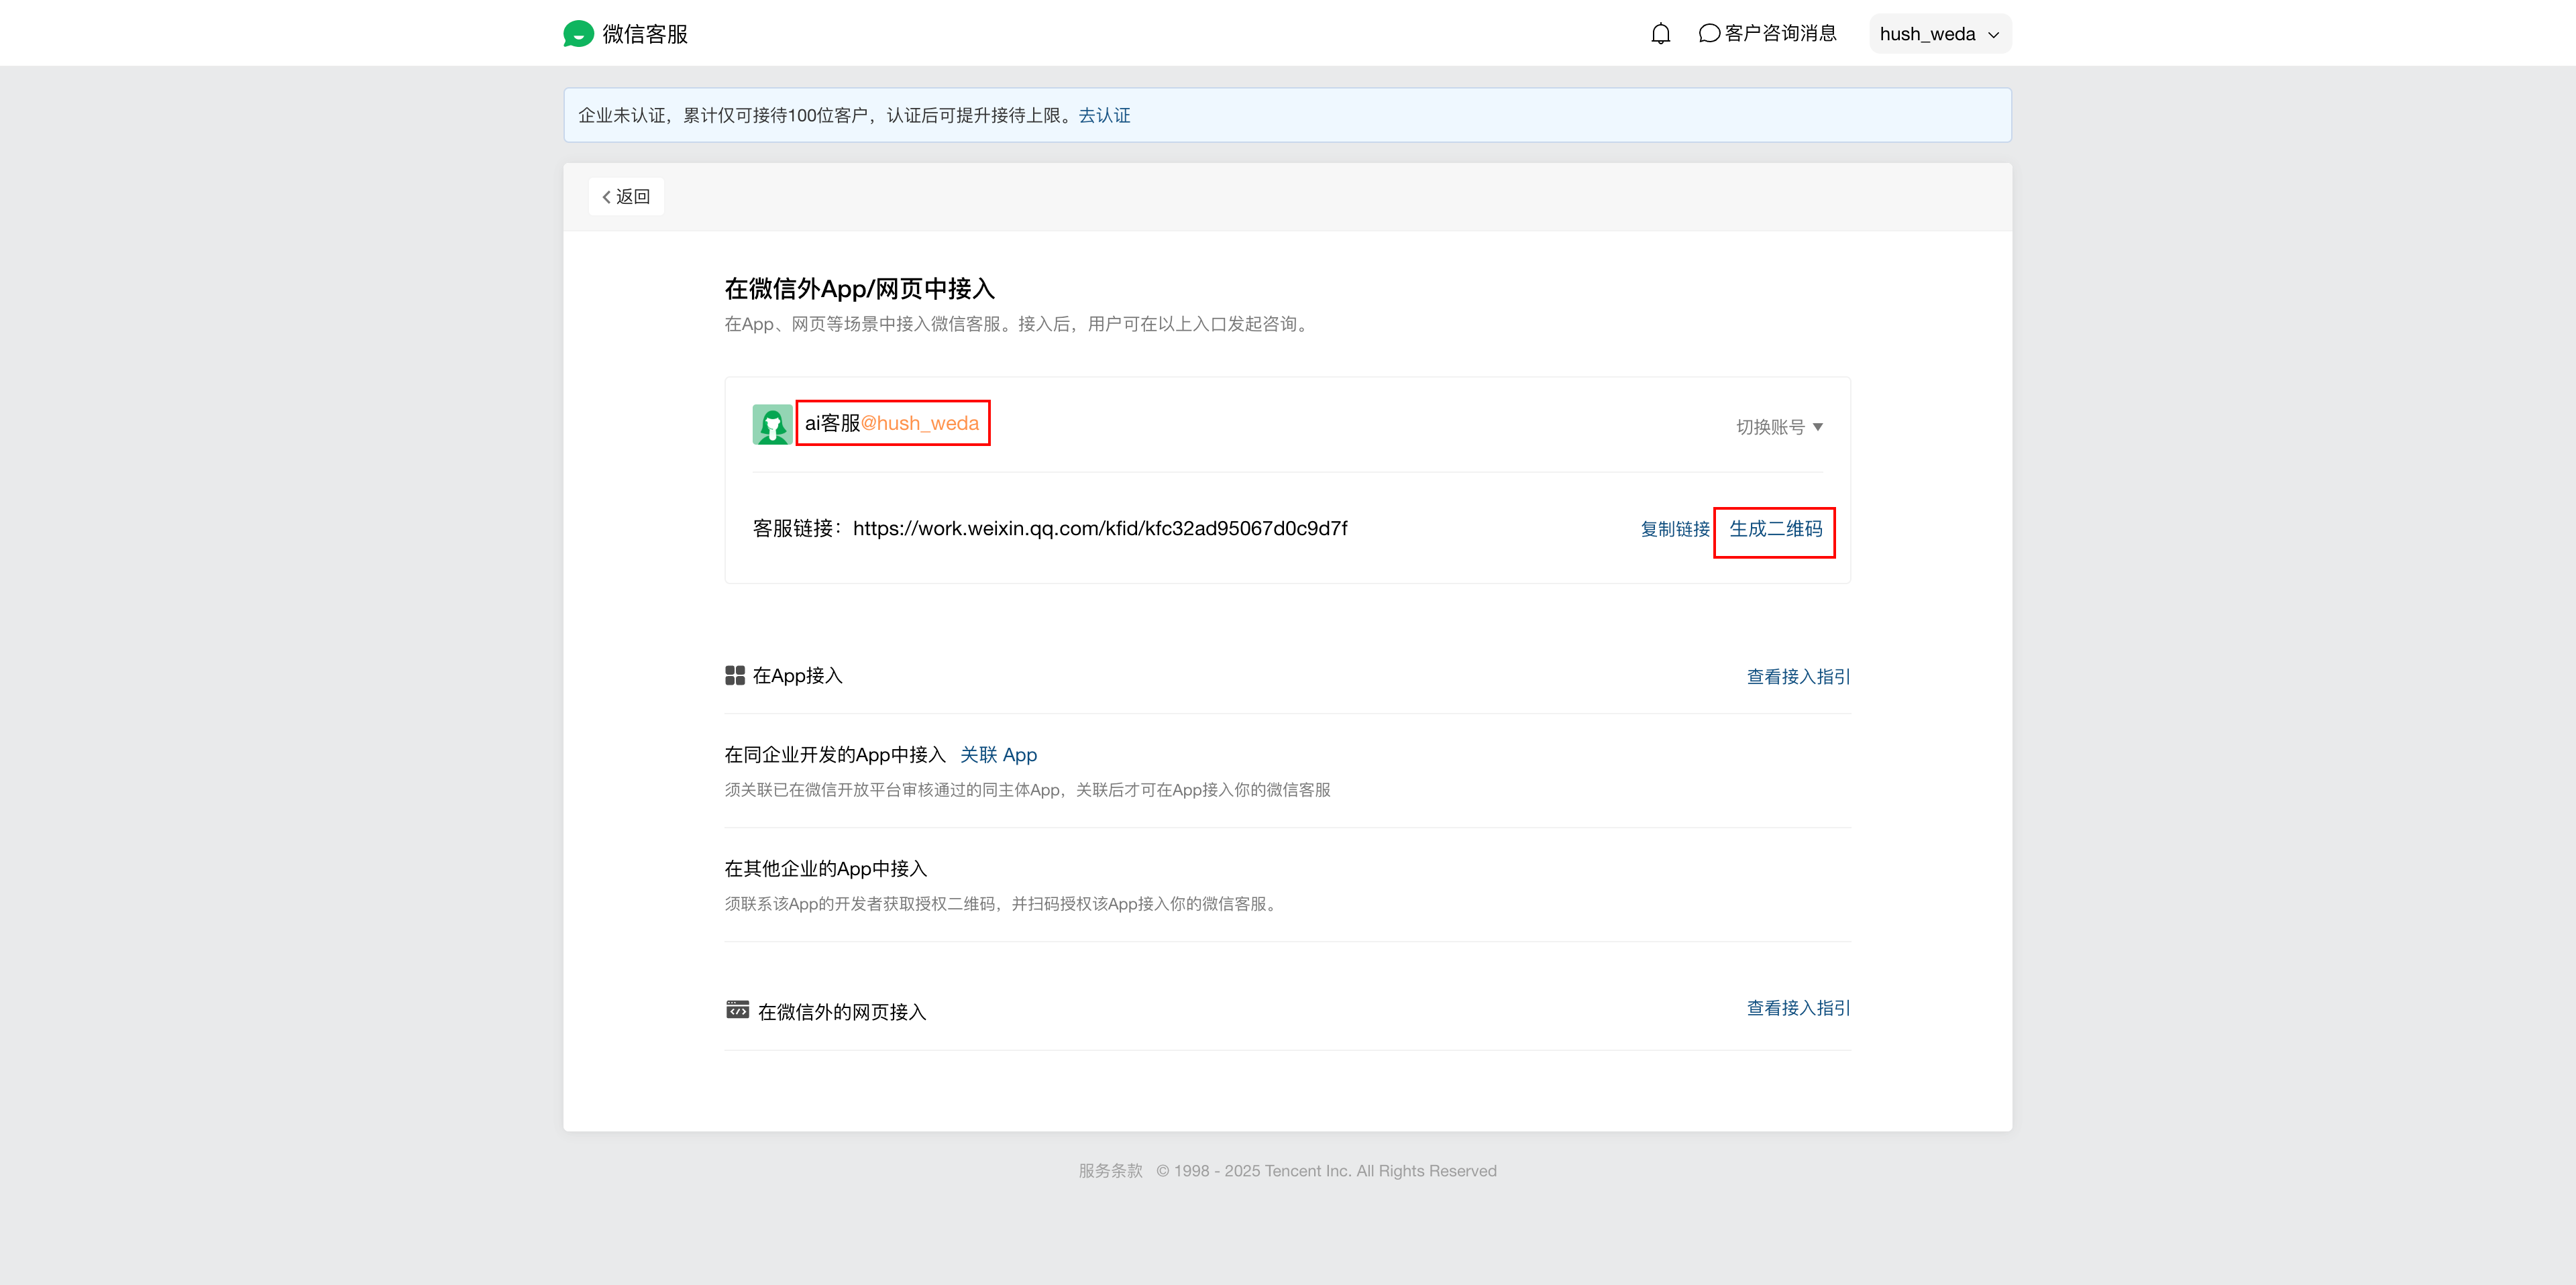Select the ai客服@hush_weda account name
2576x1285 pixels.
point(892,423)
